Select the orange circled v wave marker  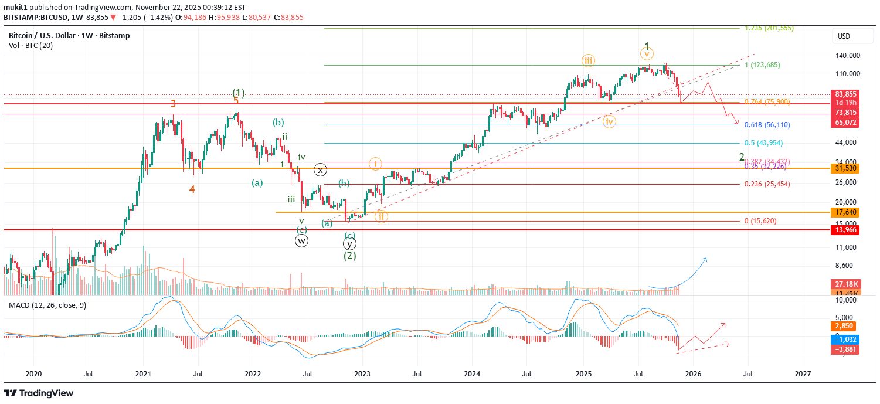[x=646, y=54]
